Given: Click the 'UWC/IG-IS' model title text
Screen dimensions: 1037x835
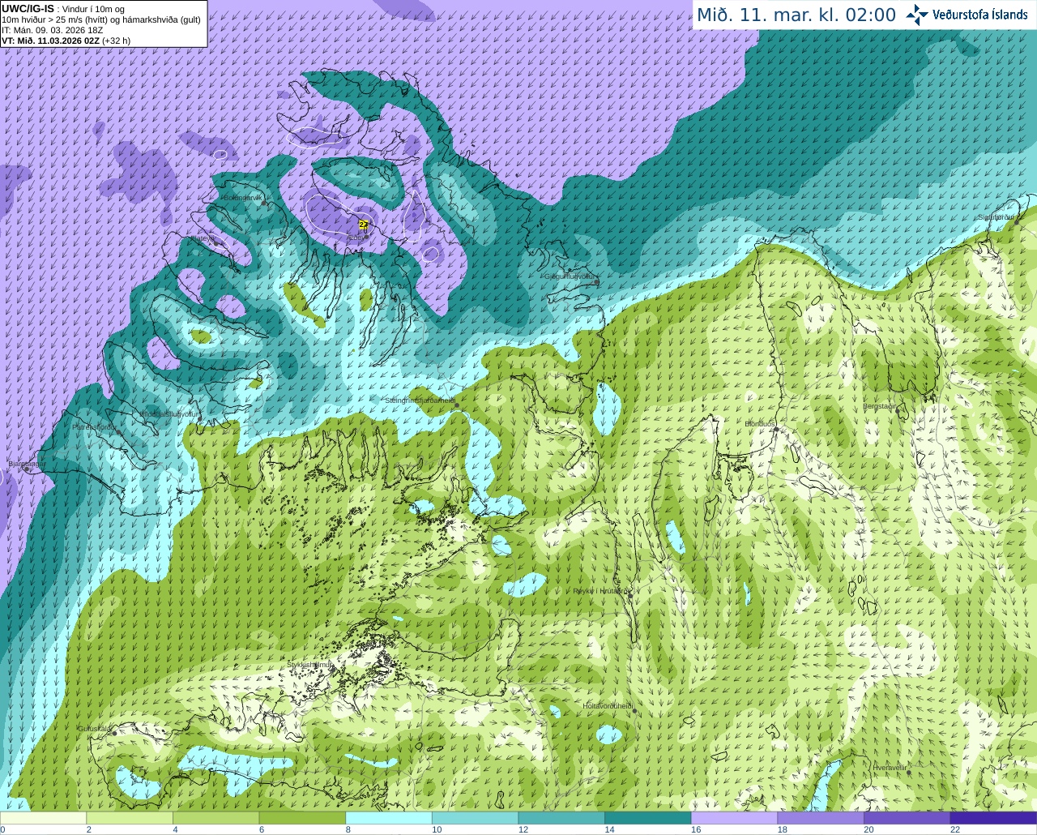Looking at the screenshot, I should 28,8.
